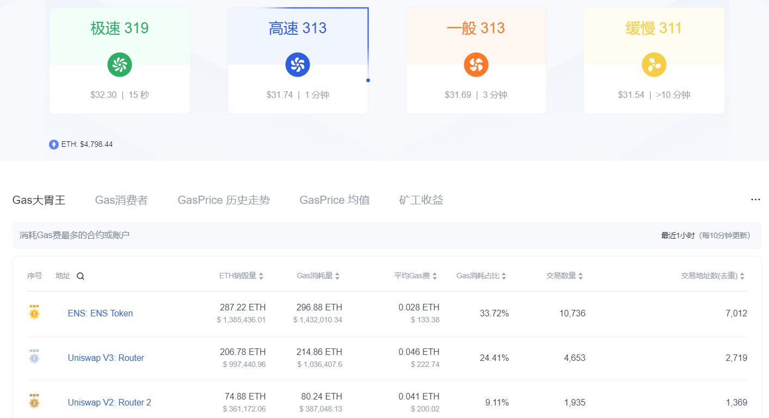Toggle sorting on Gas消耗量 column
The width and height of the screenshot is (769, 418).
pyautogui.click(x=337, y=276)
